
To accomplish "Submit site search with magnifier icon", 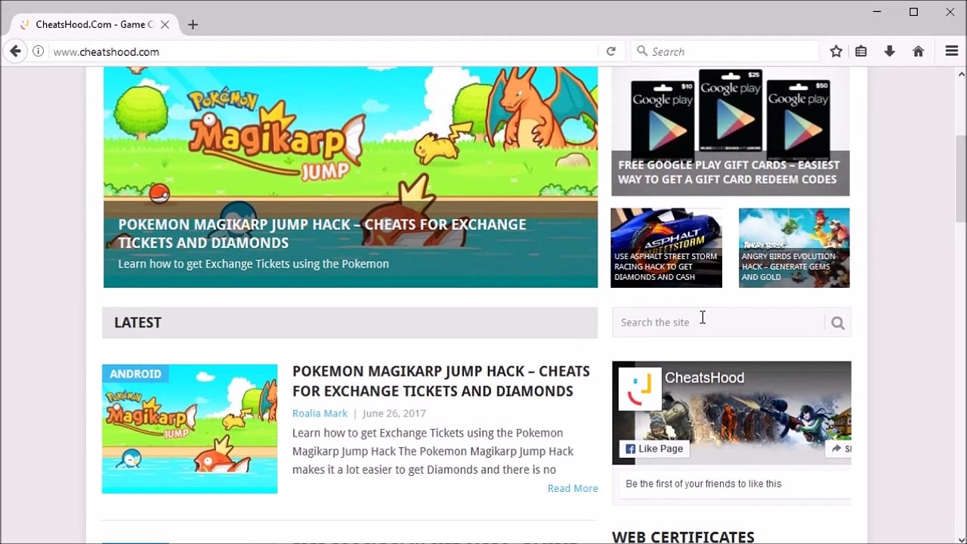I will (x=838, y=323).
